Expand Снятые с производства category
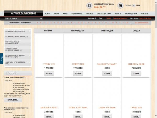The height and width of the screenshot is (118, 157). (29, 62)
